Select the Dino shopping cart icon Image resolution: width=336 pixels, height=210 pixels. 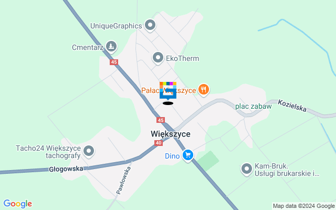[188, 155]
